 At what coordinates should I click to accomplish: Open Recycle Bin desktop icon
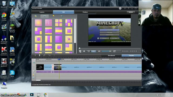tap(4, 4)
